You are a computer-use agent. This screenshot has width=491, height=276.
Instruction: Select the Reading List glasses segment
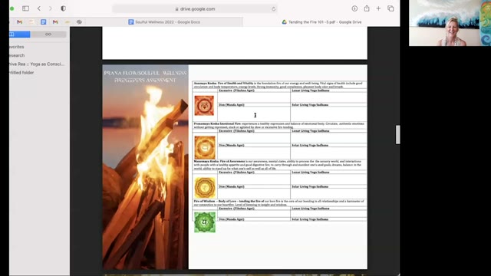pyautogui.click(x=48, y=34)
